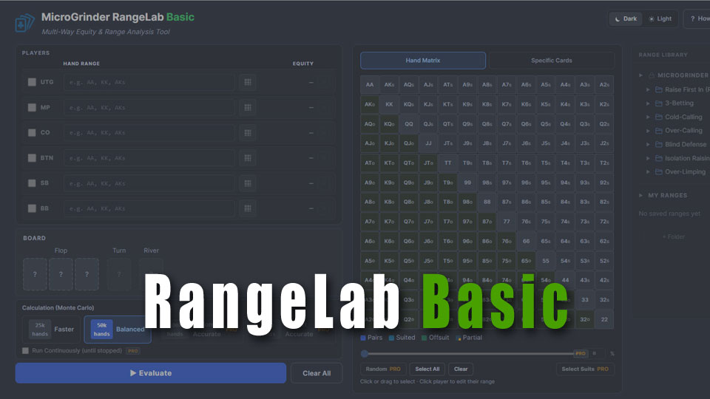Expand the MY RANGES section
The height and width of the screenshot is (399, 710).
[640, 195]
